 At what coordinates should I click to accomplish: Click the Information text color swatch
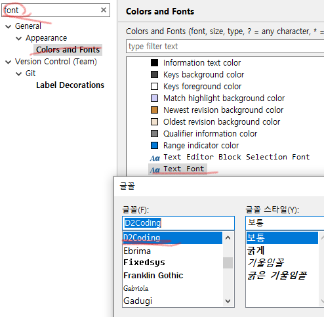tap(154, 63)
